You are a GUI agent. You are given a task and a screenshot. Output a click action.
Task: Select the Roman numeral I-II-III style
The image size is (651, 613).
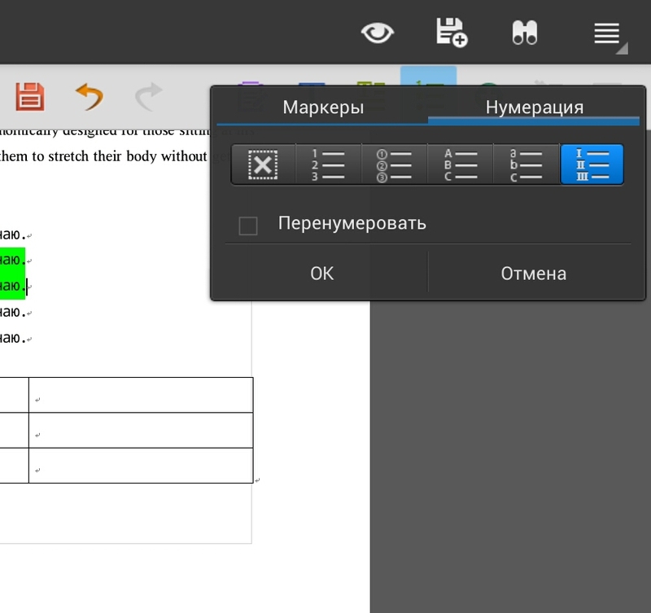[592, 164]
